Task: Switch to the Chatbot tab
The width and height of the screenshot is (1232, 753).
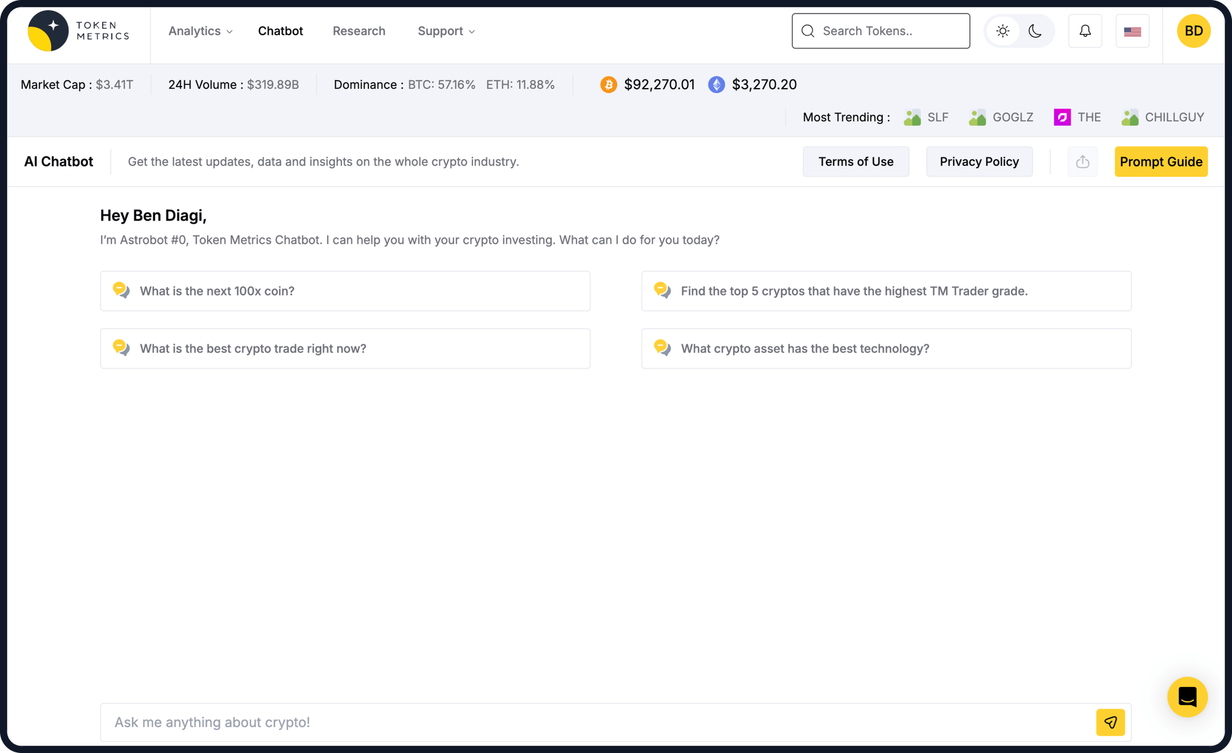Action: 280,31
